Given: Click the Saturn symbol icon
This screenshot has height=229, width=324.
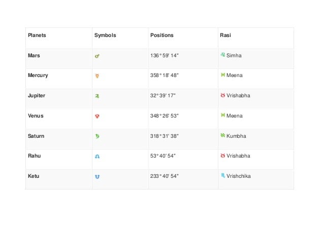Looking at the screenshot, I should [x=98, y=136].
